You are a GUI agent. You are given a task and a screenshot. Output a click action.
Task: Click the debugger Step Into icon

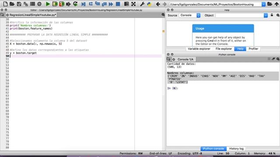(98, 4)
